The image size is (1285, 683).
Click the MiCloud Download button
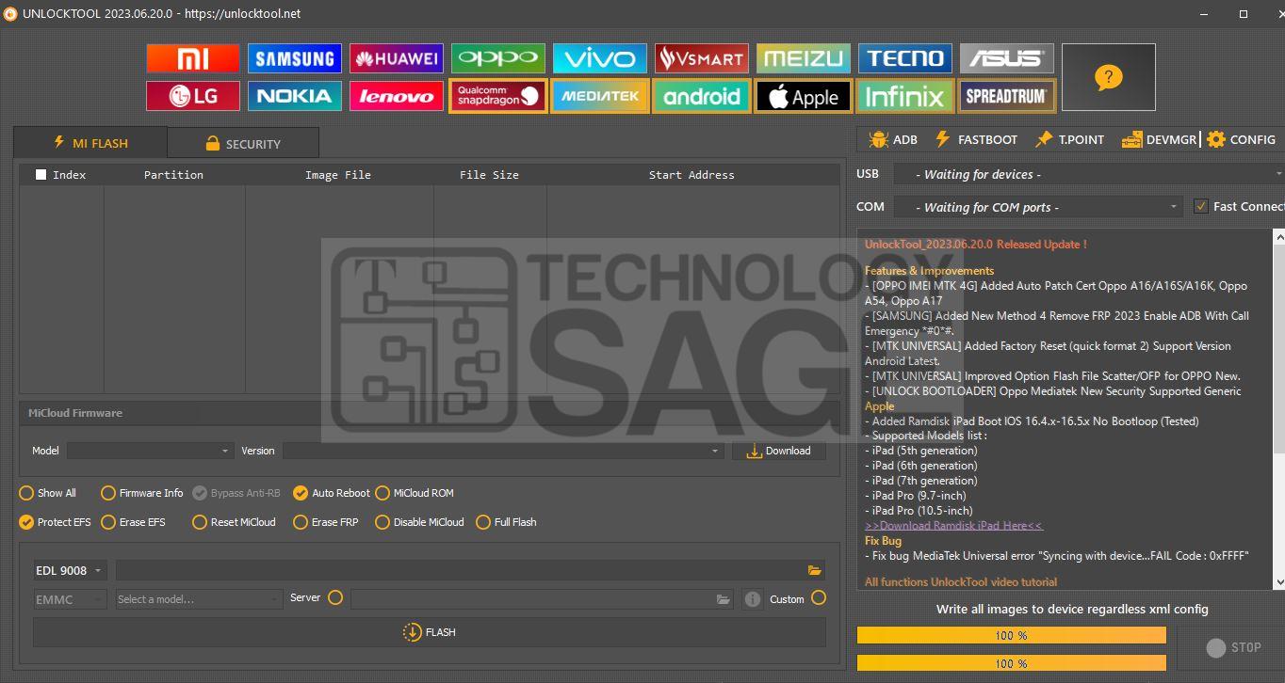click(779, 451)
